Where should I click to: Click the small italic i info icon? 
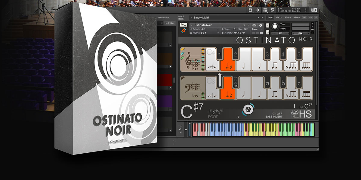pos(238,117)
